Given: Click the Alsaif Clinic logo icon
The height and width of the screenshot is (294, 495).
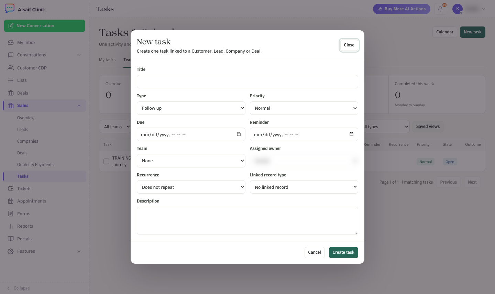Looking at the screenshot, I should 10,9.
